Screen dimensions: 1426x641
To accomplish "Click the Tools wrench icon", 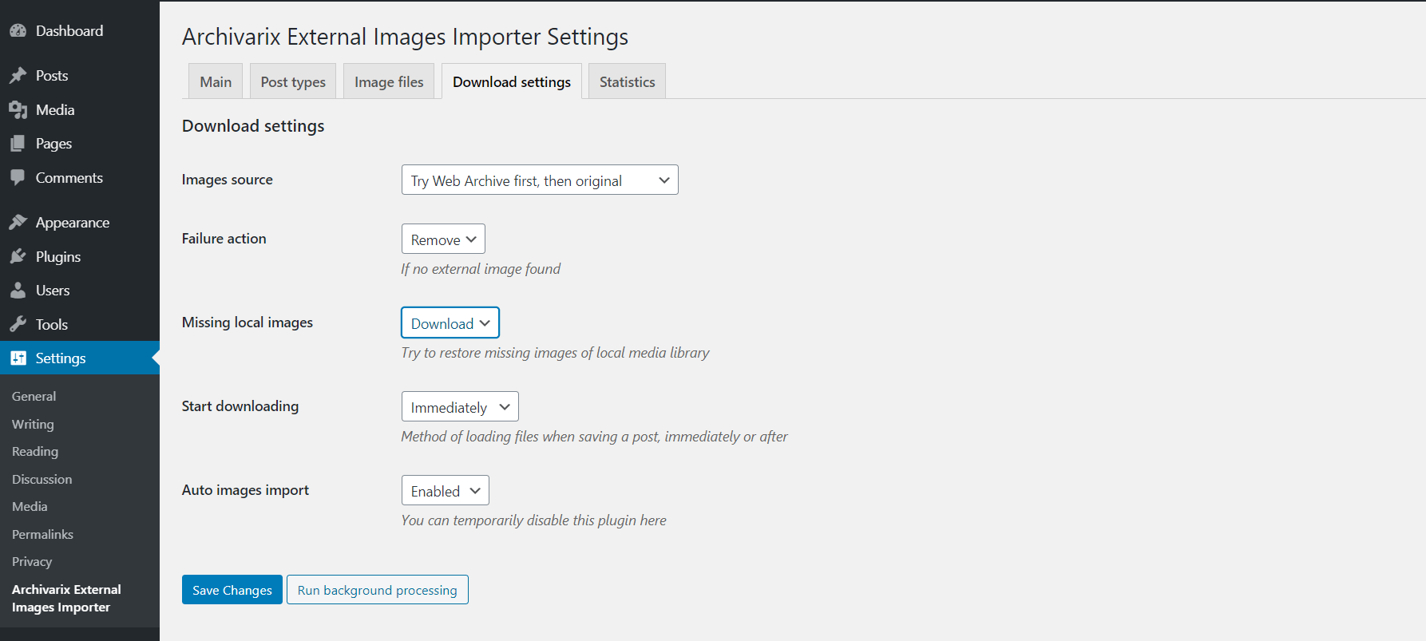I will [x=18, y=325].
